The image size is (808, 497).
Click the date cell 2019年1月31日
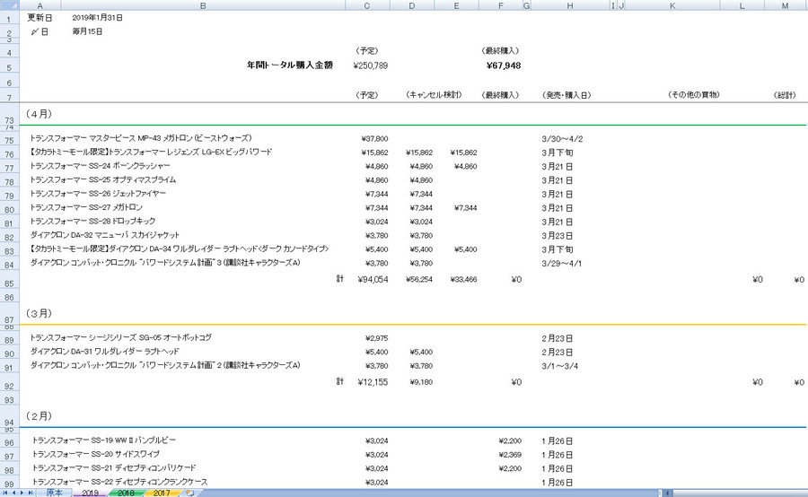97,18
